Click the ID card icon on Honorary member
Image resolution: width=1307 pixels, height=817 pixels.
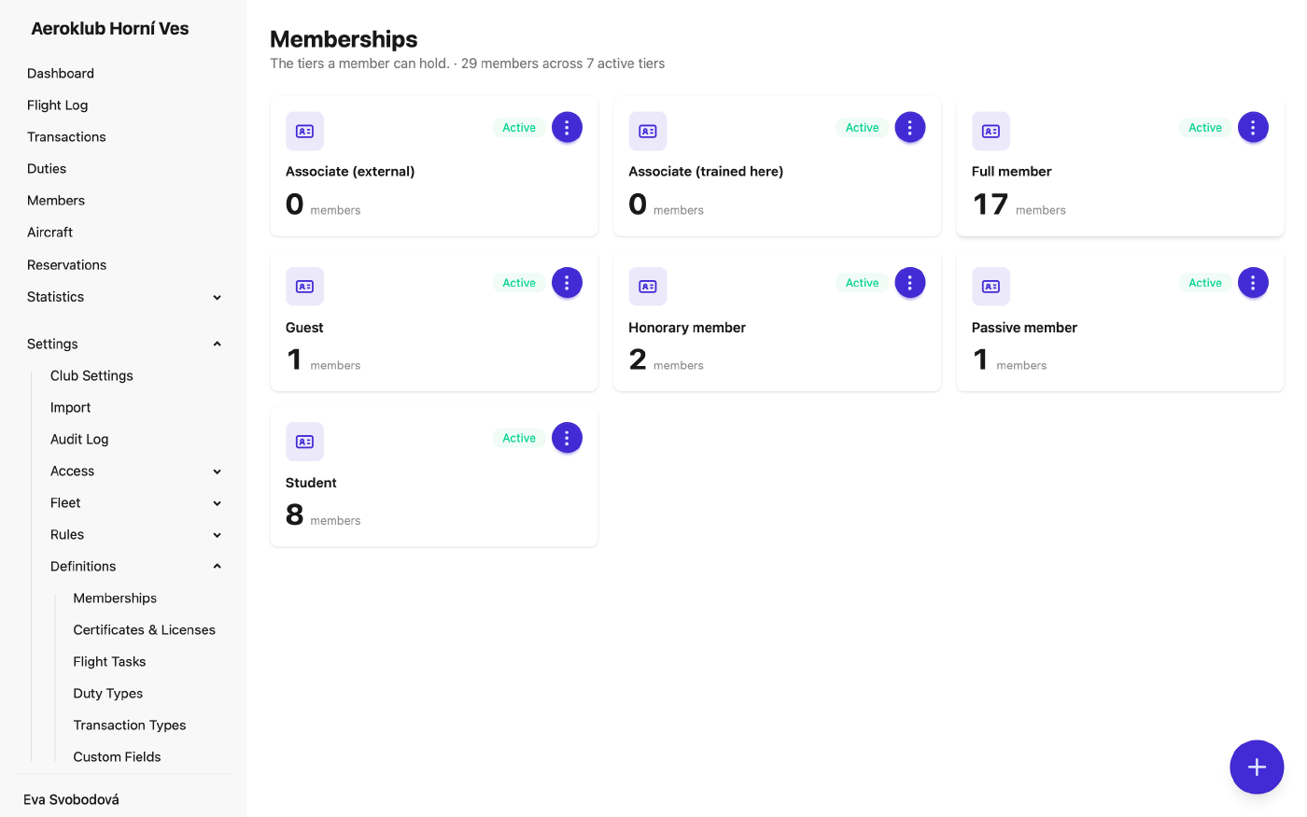pyautogui.click(x=648, y=287)
